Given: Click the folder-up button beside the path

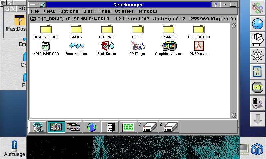Looking at the screenshot, I should tap(33, 19).
